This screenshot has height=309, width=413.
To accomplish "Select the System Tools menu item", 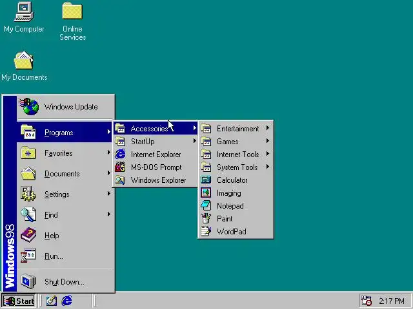I will (236, 167).
